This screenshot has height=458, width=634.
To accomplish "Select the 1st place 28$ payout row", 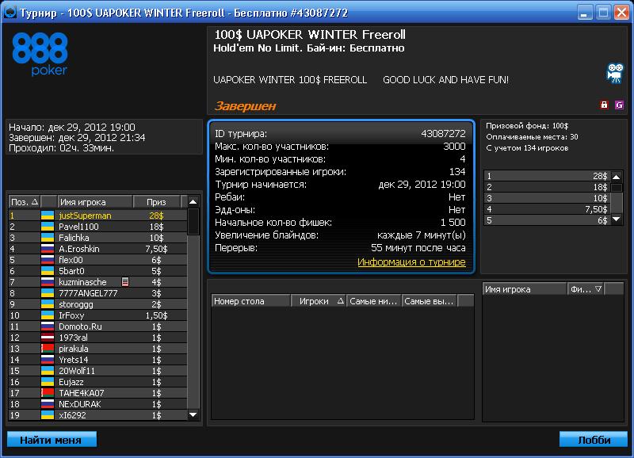I will pos(548,176).
